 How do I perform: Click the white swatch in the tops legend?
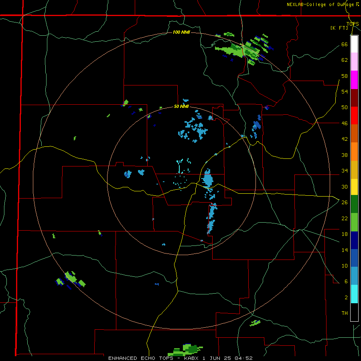[354, 44]
